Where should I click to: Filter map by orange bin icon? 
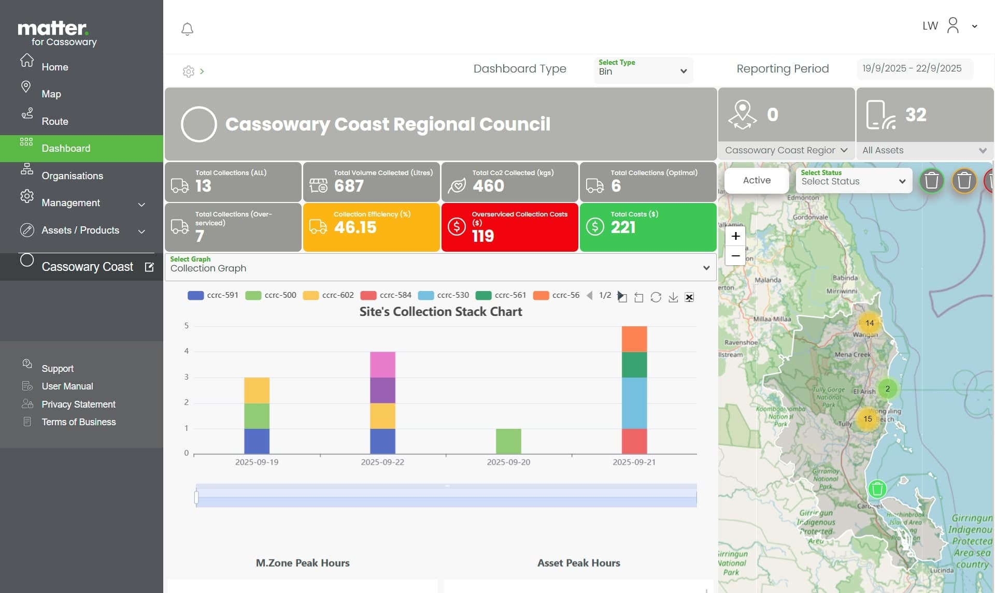(x=964, y=181)
